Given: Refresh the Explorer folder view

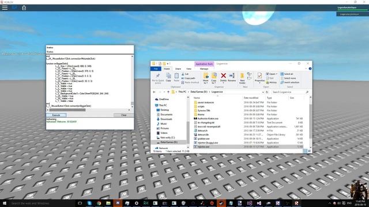Looking at the screenshot, I should click(x=267, y=92).
